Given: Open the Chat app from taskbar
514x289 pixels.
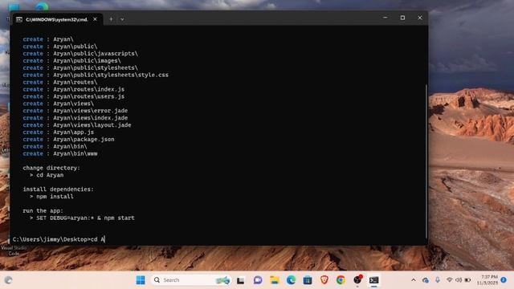Looking at the screenshot, I should point(258,280).
